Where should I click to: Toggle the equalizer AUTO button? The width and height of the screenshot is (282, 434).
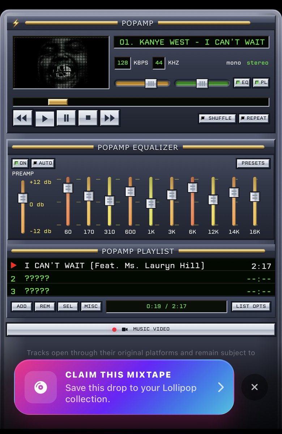43,163
